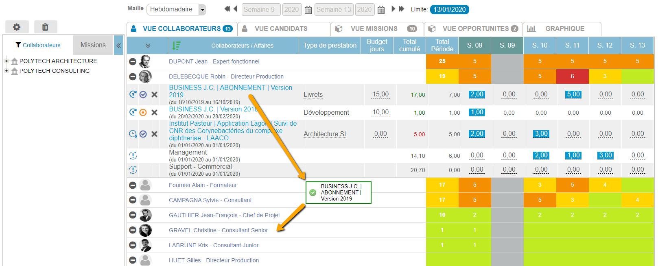Click the Semaine 13 input field
Viewport: 658px width, 266px height.
[333, 9]
